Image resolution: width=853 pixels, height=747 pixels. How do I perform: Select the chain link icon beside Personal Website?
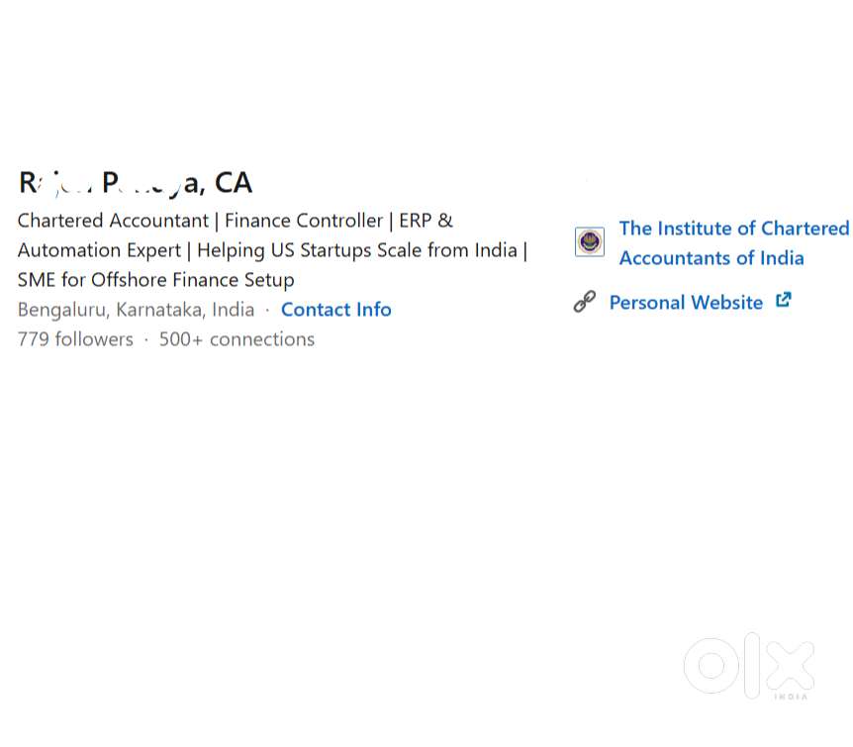coord(585,302)
